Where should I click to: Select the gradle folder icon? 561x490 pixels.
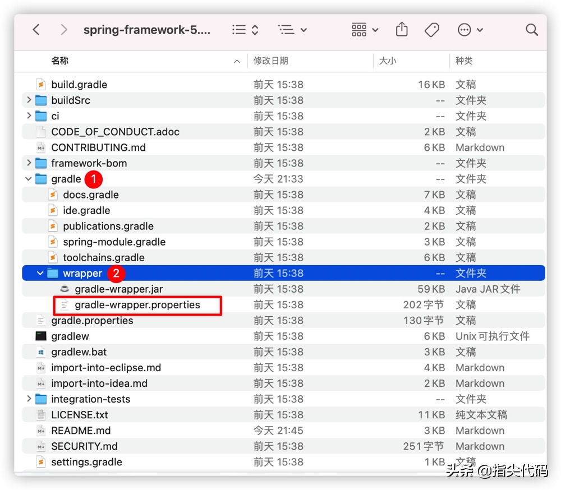tap(41, 179)
